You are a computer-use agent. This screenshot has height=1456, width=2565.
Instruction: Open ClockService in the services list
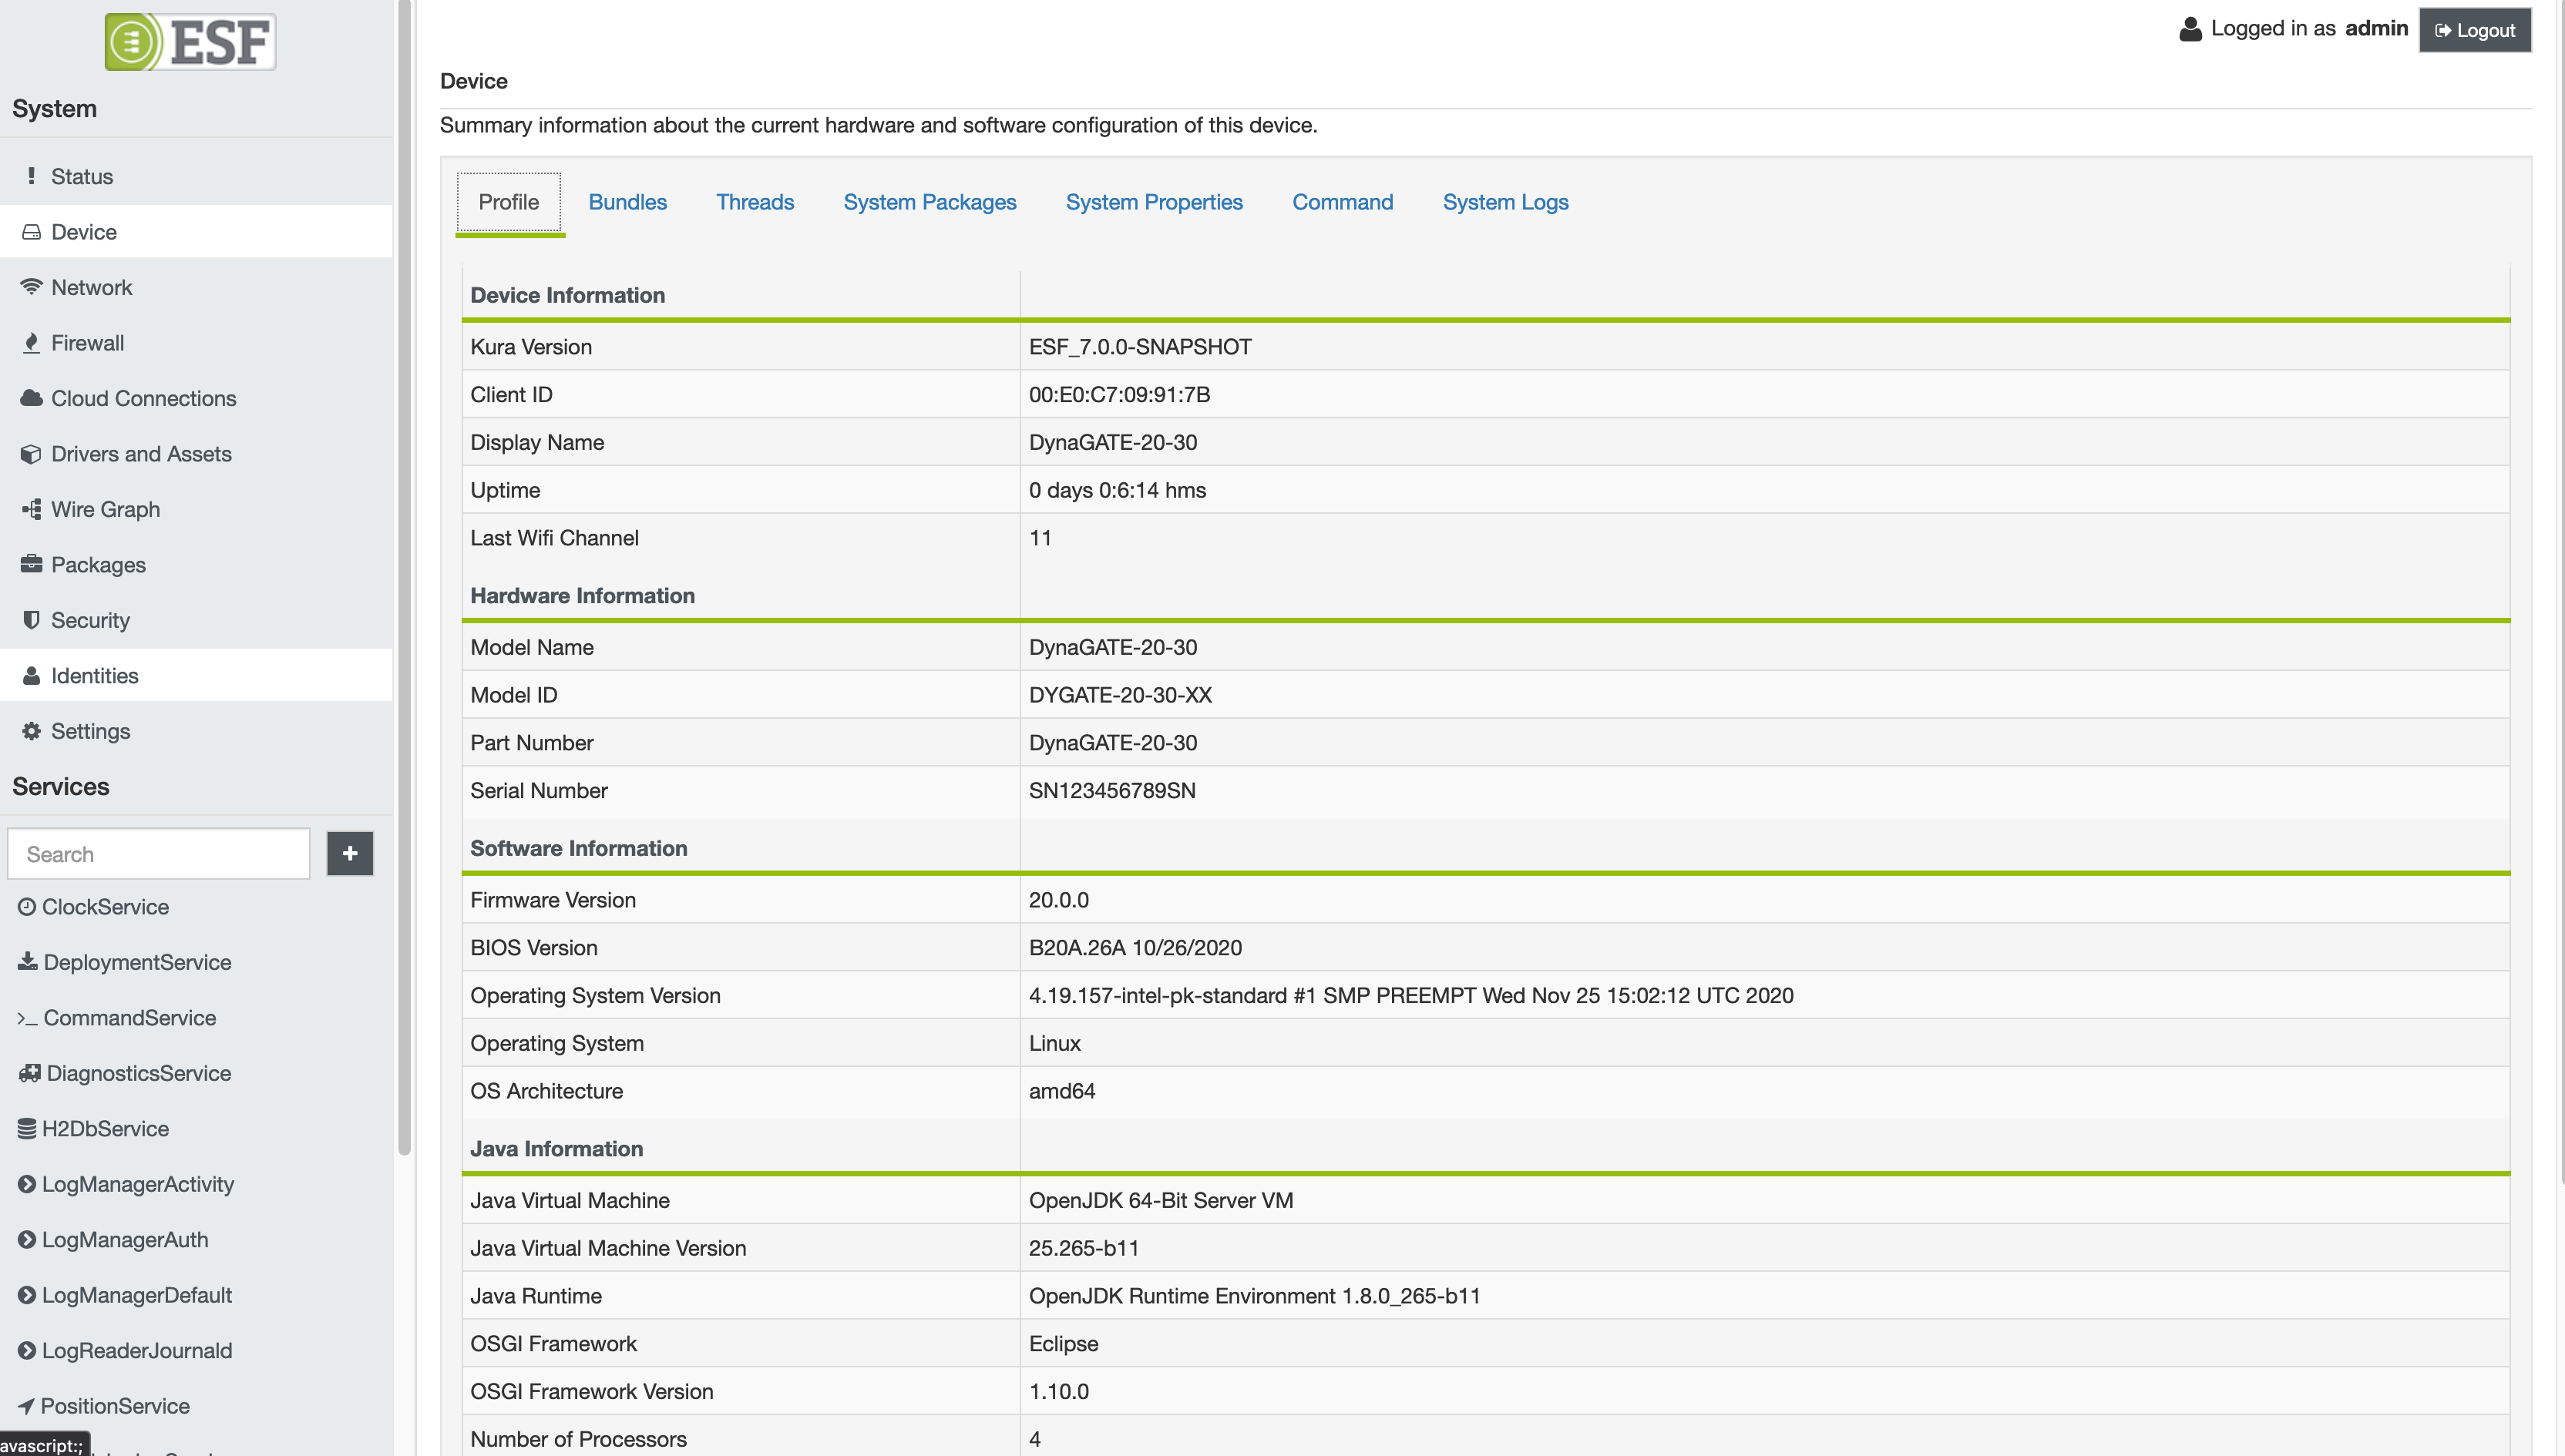point(105,907)
